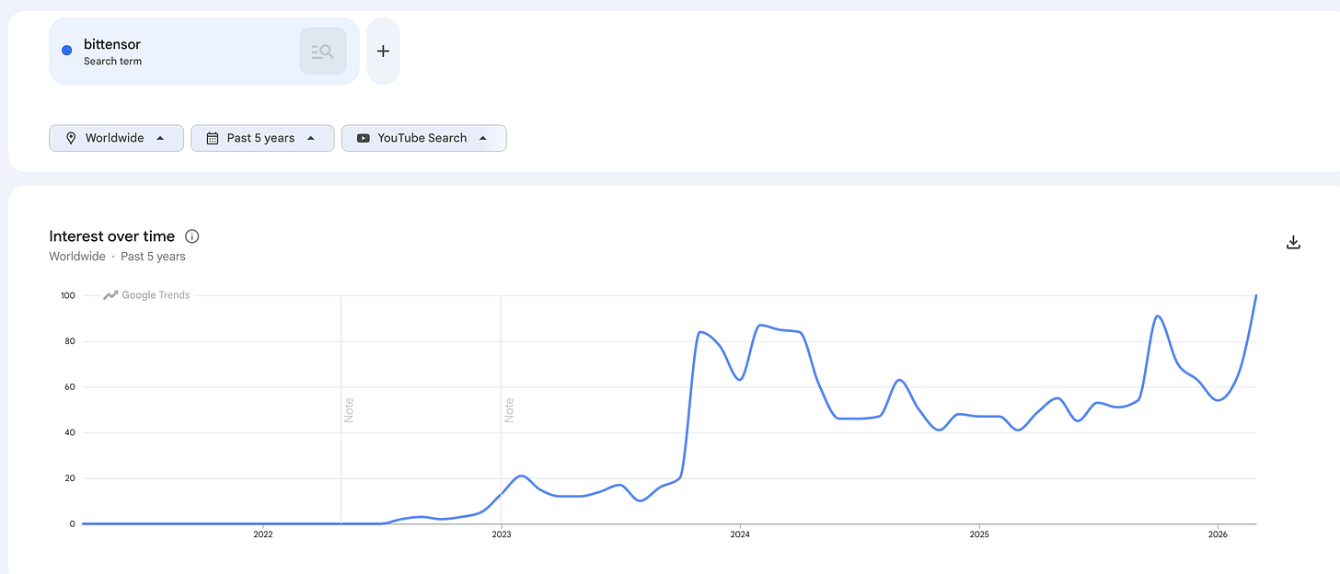This screenshot has height=574, width=1340.
Task: Click the calendar icon
Action: pyautogui.click(x=212, y=138)
